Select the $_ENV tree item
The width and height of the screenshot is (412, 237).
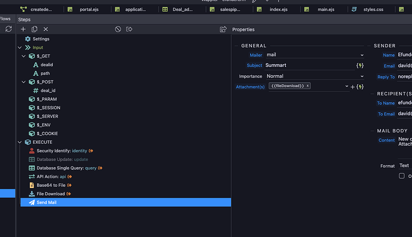[x=44, y=125]
